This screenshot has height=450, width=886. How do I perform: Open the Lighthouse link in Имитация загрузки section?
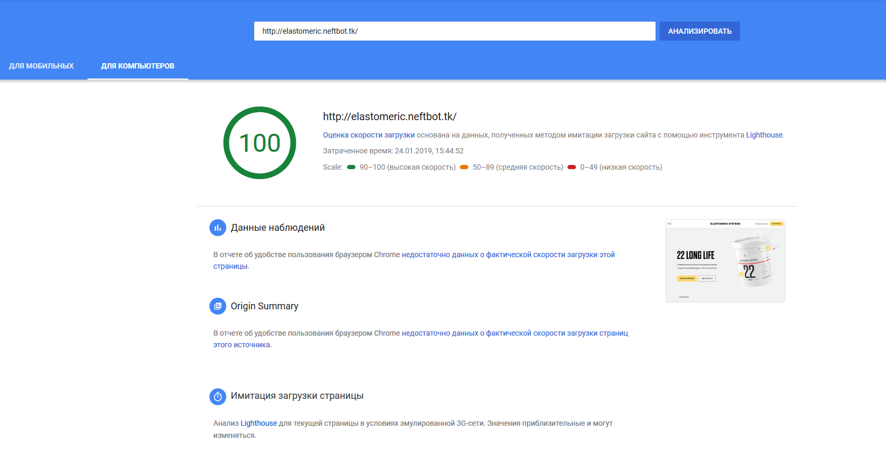pyautogui.click(x=258, y=424)
